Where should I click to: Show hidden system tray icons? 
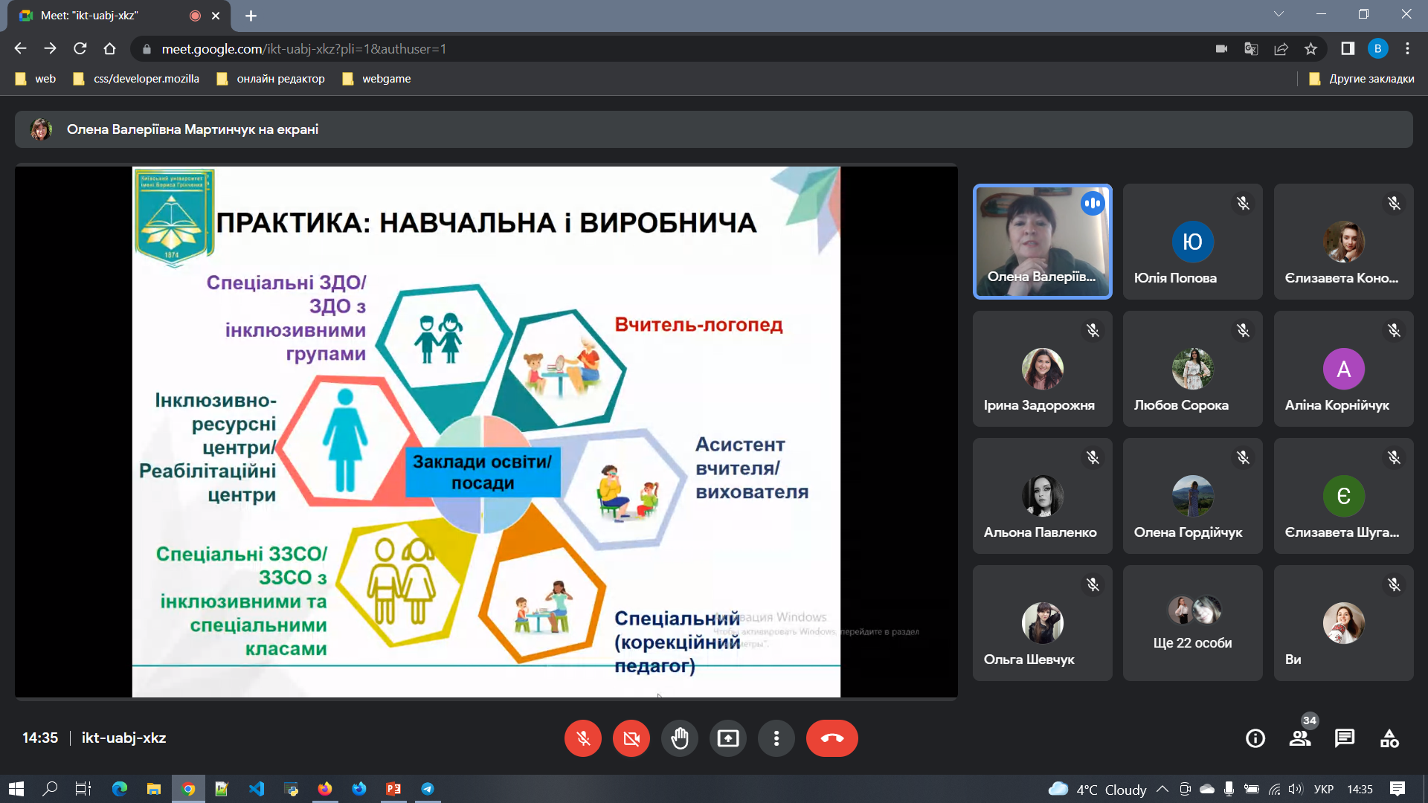click(1162, 789)
